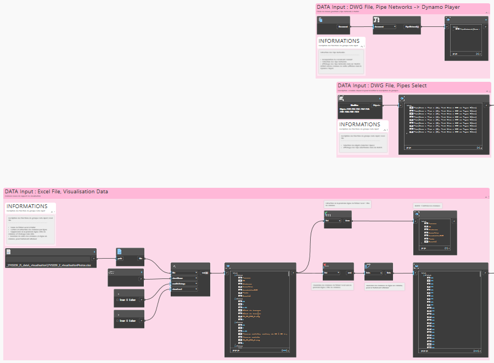Open the String node's three-dot menu
Viewport: 494px width, 363px height.
click(x=142, y=272)
